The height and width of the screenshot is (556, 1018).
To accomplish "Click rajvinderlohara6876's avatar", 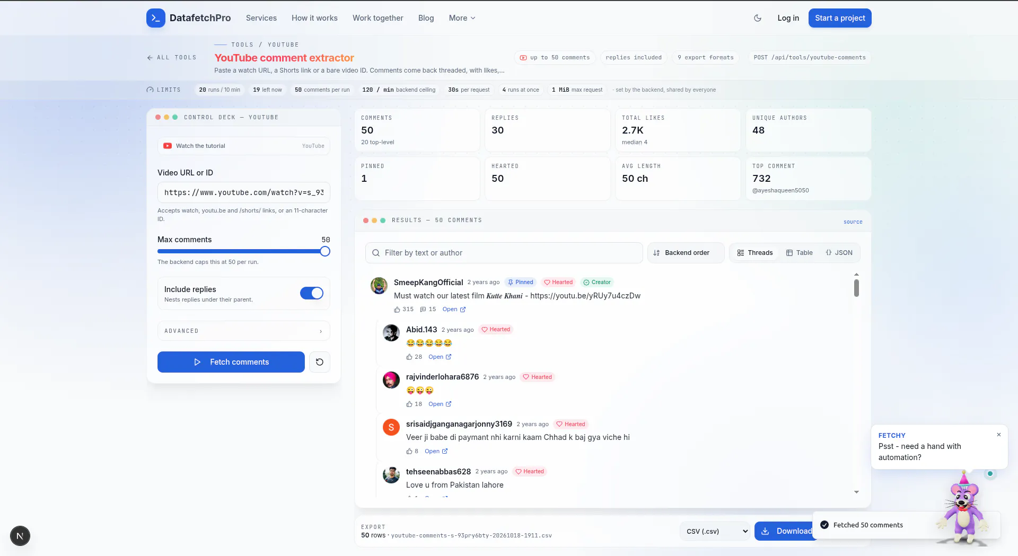I will pyautogui.click(x=391, y=380).
